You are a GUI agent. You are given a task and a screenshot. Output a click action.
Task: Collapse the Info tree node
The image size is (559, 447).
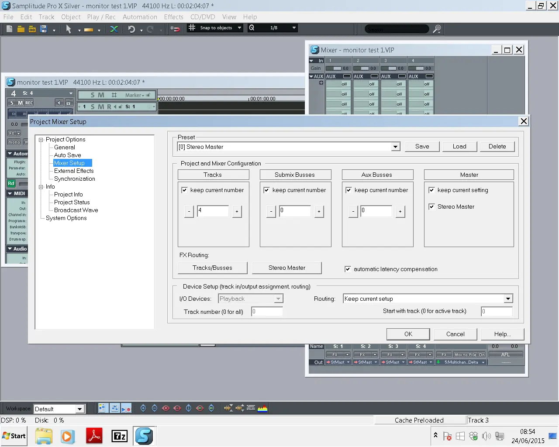pyautogui.click(x=41, y=187)
